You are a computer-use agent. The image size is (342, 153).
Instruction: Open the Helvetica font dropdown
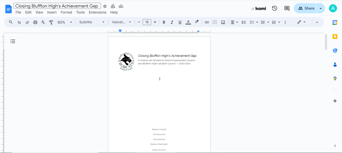click(121, 22)
